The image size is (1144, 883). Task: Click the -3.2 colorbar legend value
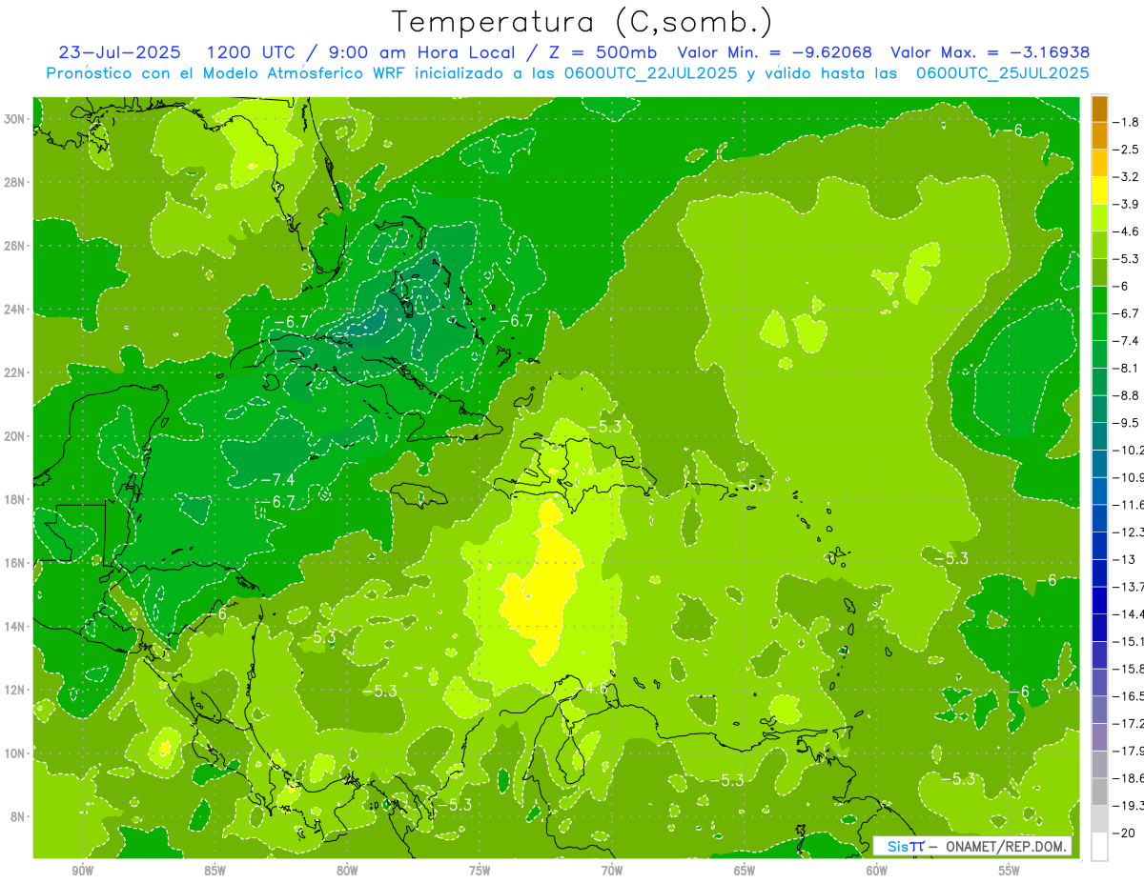(x=1127, y=177)
